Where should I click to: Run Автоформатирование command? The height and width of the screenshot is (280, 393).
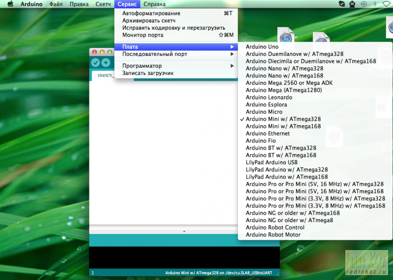pos(176,13)
